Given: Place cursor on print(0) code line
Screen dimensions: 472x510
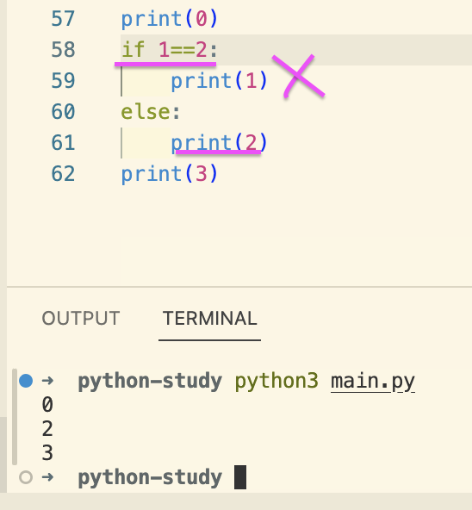Looking at the screenshot, I should (x=169, y=19).
